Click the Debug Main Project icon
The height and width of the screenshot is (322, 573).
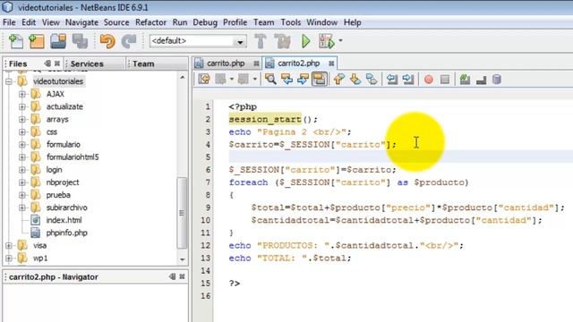tap(326, 41)
